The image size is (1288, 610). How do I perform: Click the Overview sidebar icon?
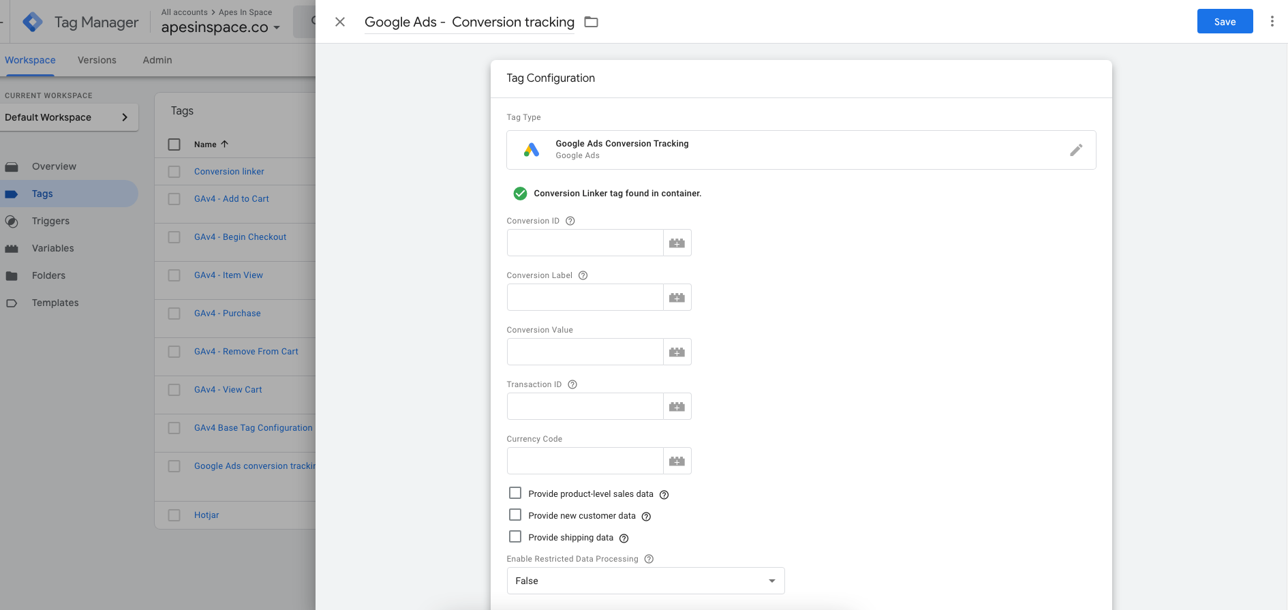(12, 166)
